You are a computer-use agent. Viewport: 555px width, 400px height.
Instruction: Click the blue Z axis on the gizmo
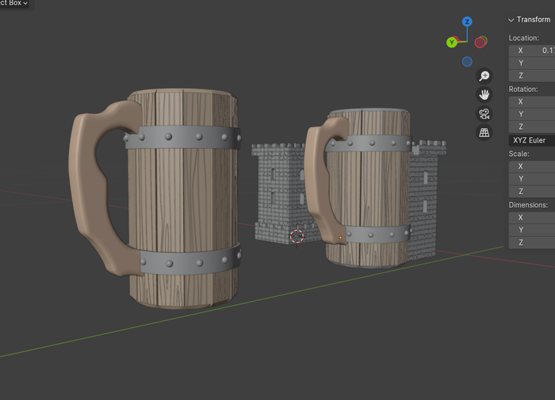click(468, 22)
